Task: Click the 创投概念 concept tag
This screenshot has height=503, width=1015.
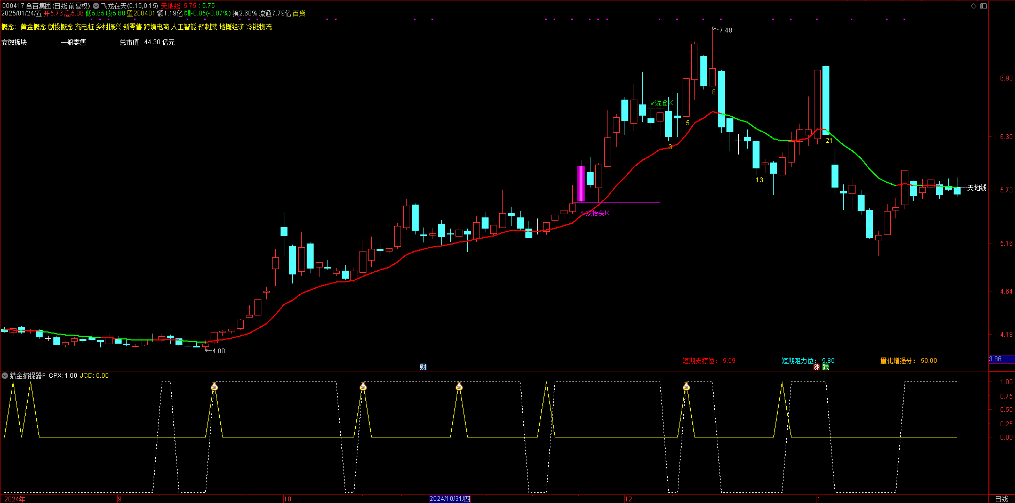Action: click(60, 27)
